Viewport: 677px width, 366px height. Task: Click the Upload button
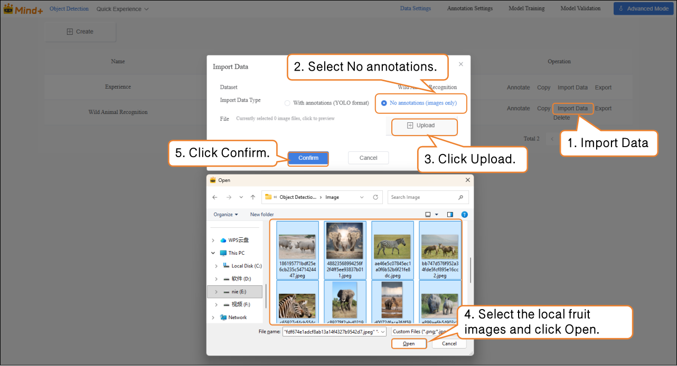[421, 126]
